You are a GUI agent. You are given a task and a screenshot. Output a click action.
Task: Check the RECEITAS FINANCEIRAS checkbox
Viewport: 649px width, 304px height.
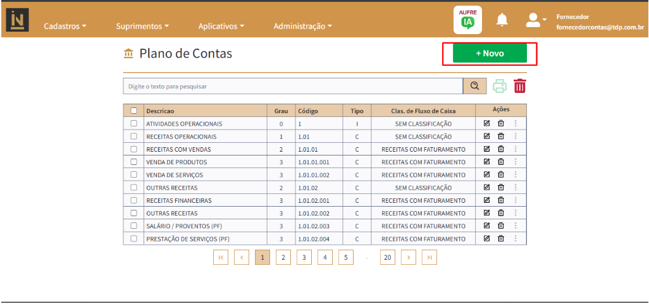coord(133,200)
